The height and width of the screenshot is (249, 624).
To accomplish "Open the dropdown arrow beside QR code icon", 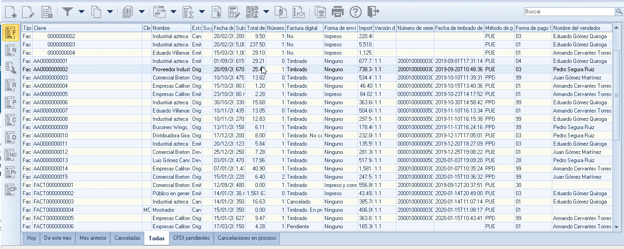I will [266, 11].
